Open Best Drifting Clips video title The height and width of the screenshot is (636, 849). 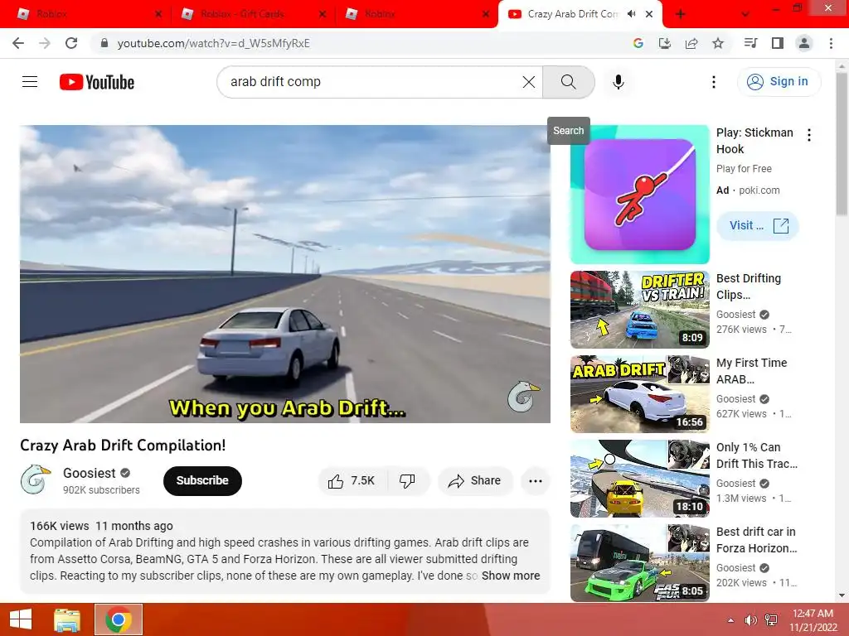[749, 287]
